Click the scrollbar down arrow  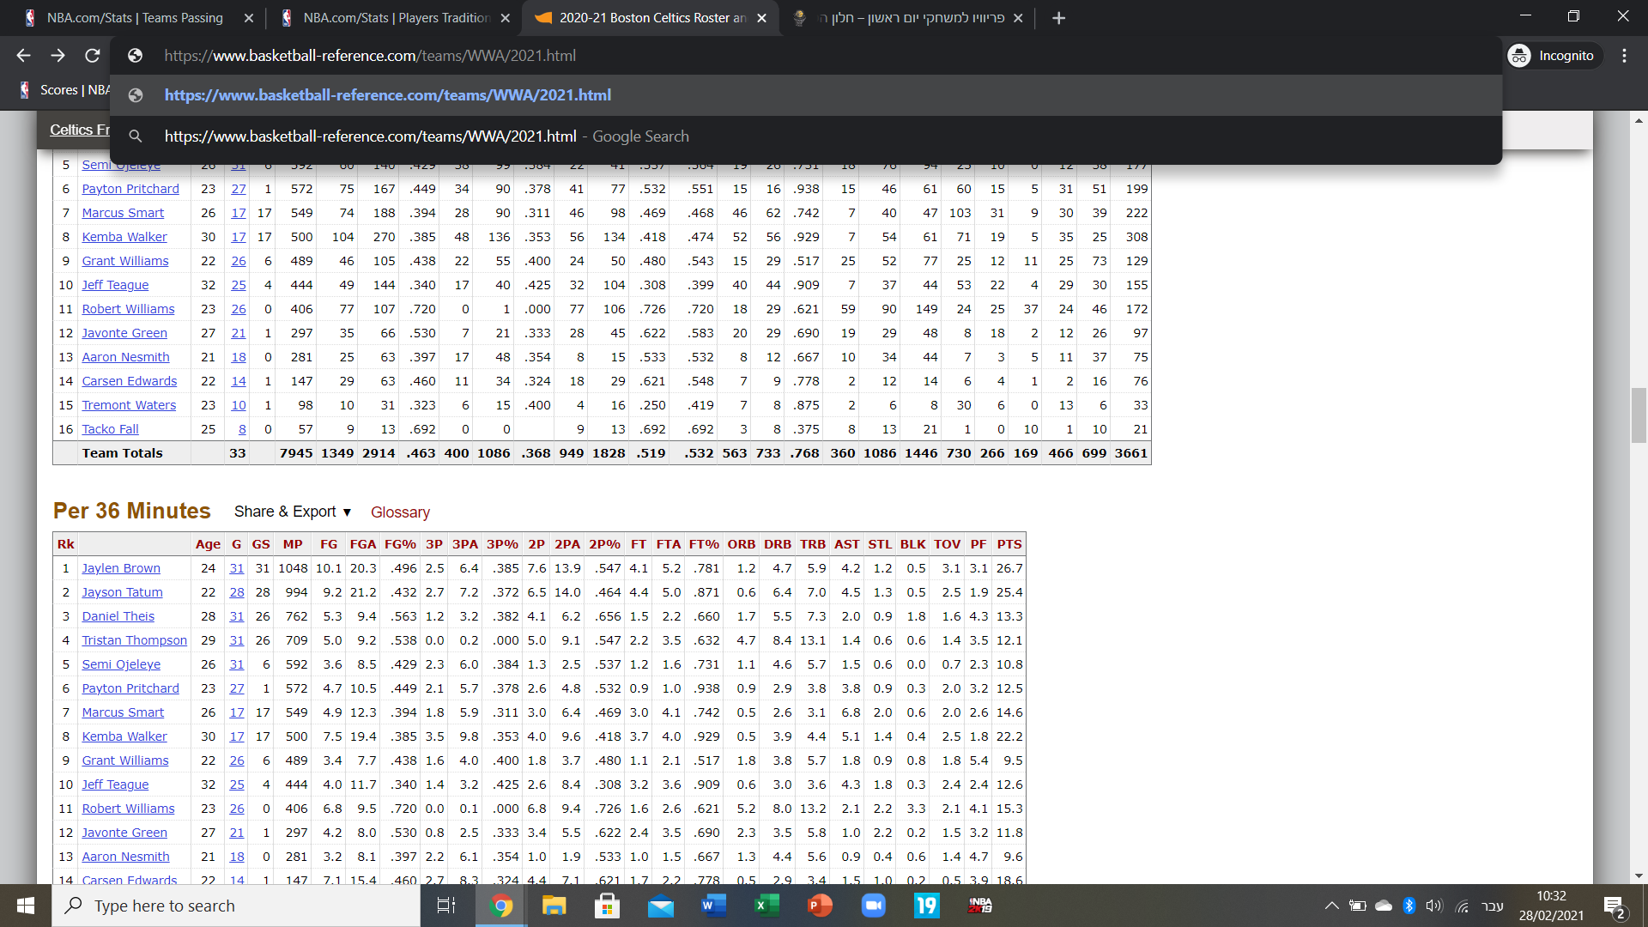pos(1639,875)
